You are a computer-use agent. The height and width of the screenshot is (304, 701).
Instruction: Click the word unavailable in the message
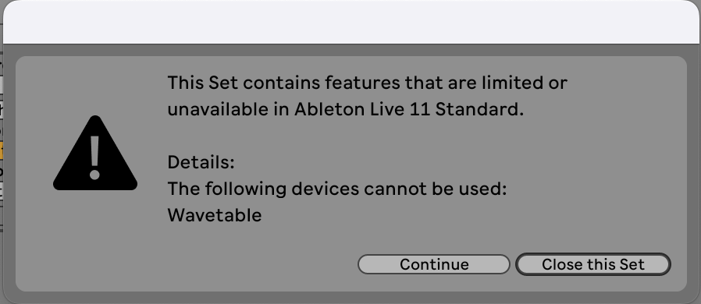tap(217, 109)
